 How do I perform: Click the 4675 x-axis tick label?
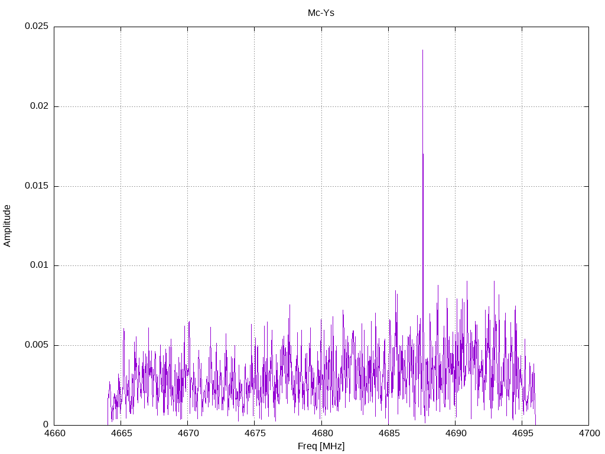(x=255, y=433)
